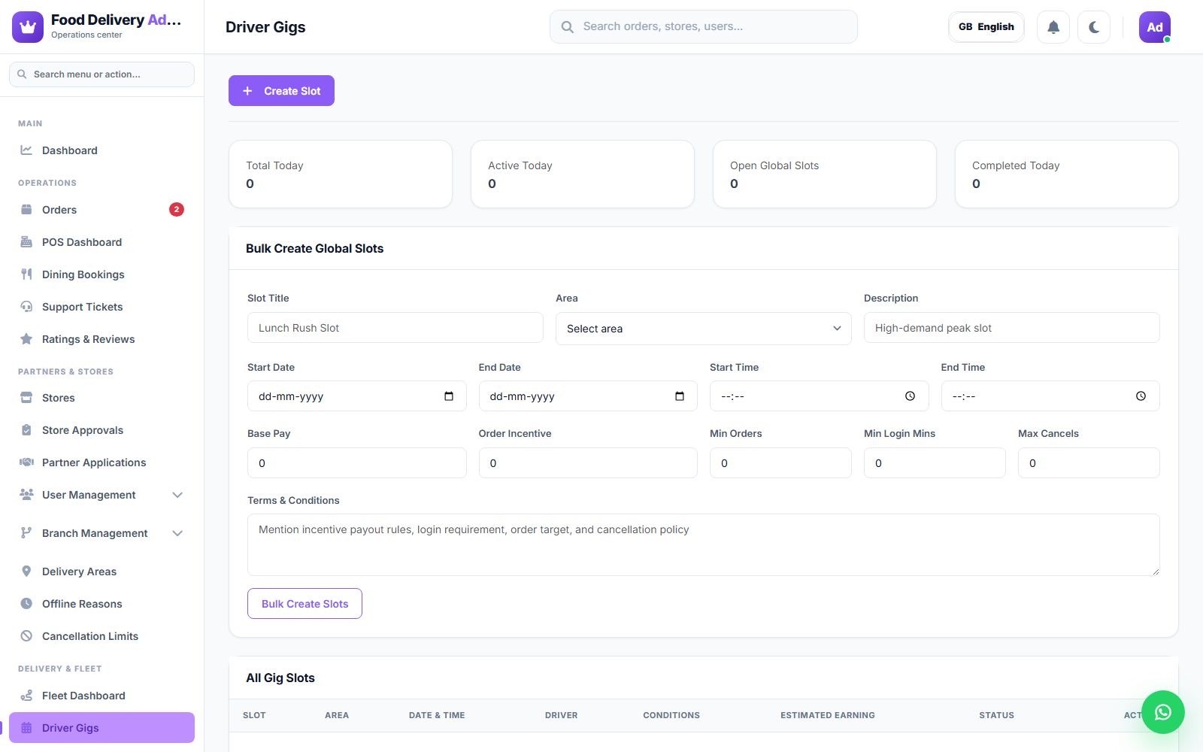Click the Partner Applications handshake icon

click(26, 462)
